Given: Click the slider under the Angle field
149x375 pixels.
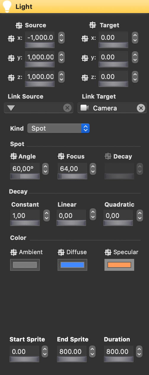Looking at the screenshot, I should (25, 176).
